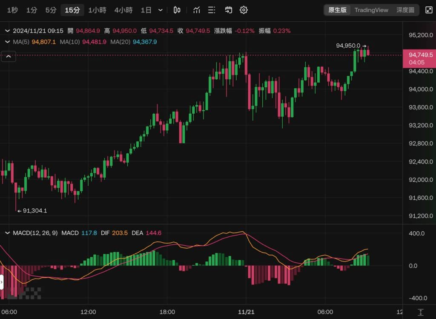
Task: Open the candlestick chart type selector
Action: tap(177, 10)
